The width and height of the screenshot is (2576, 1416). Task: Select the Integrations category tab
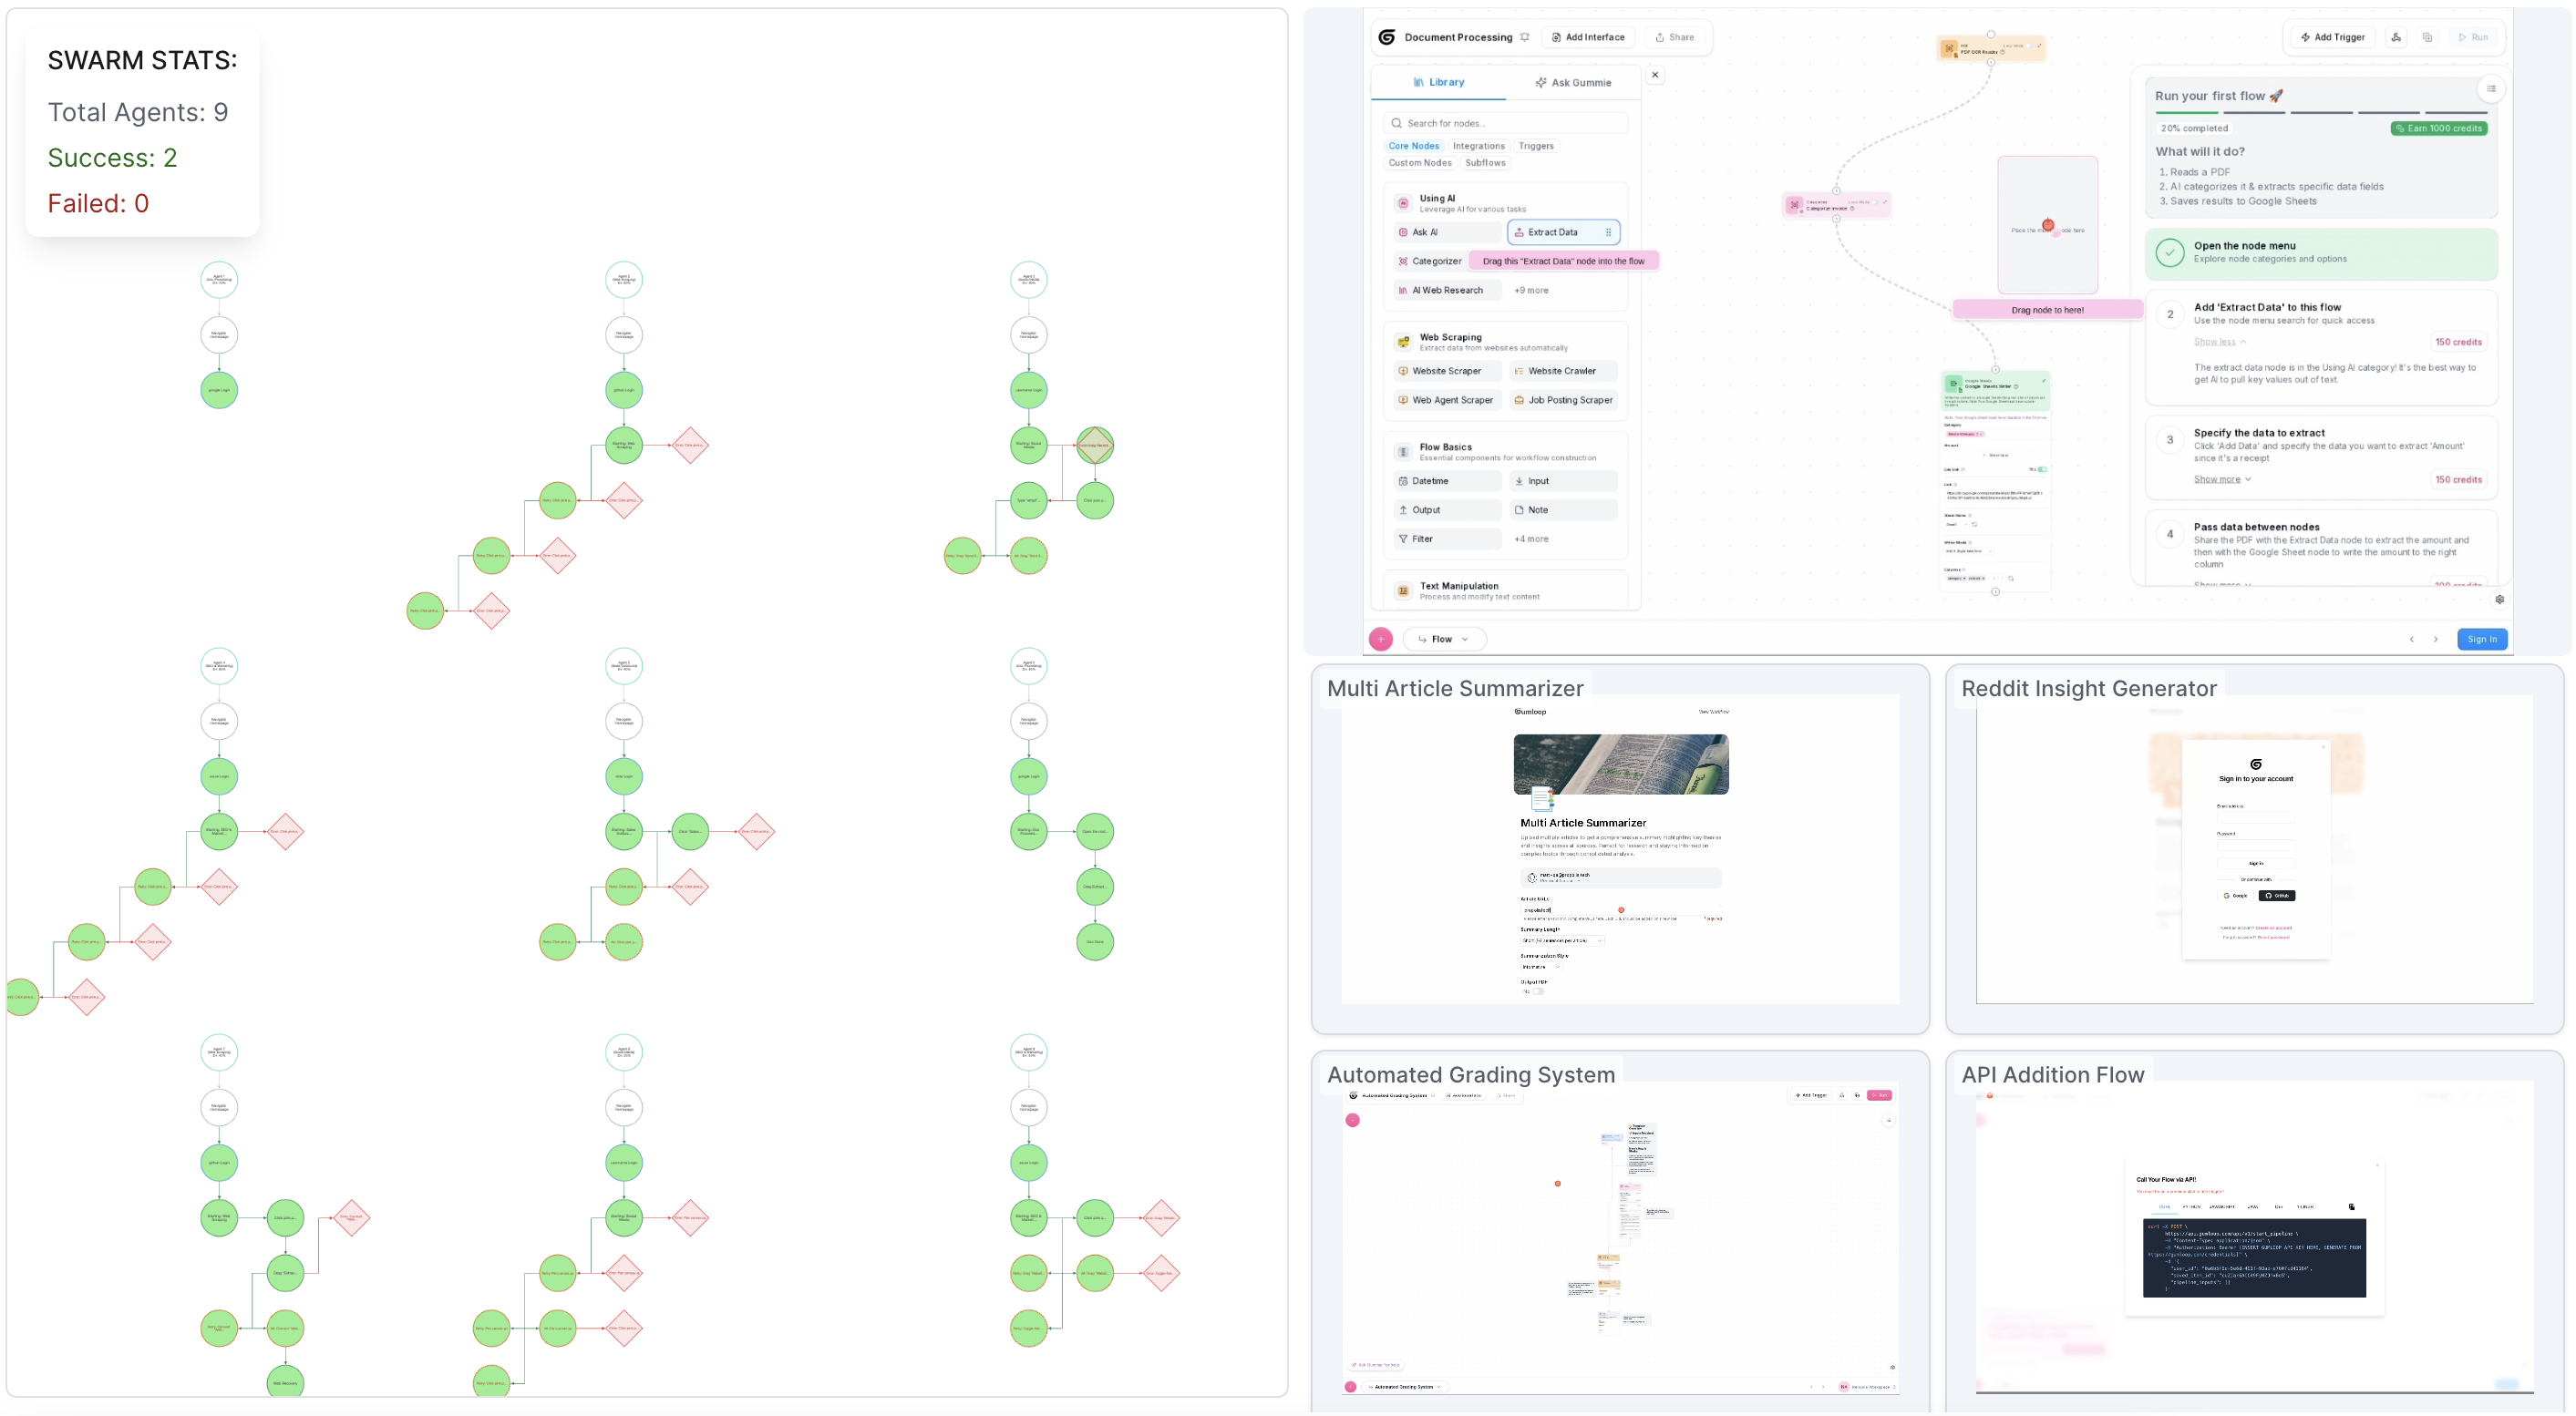[1478, 146]
